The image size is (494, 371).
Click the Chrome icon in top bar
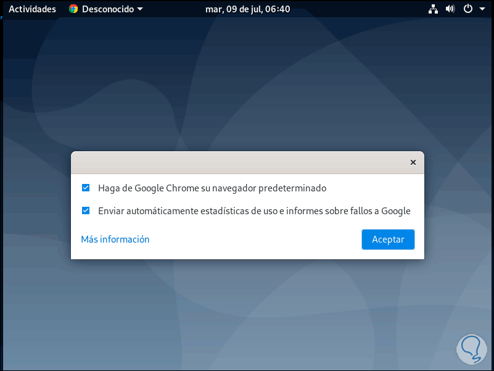click(73, 9)
